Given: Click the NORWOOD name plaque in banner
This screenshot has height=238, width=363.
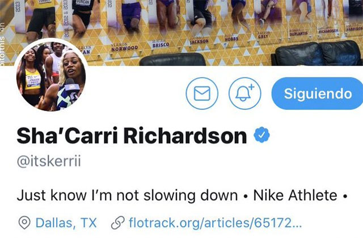Looking at the screenshot, I should click(125, 48).
